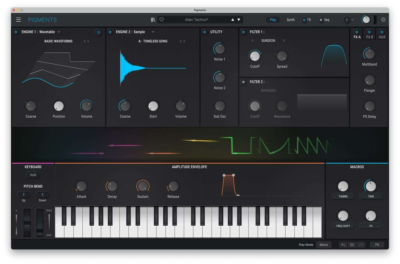Screen dimensions: 400x264
Task: Click the TIME macro label button
Action: pyautogui.click(x=371, y=197)
